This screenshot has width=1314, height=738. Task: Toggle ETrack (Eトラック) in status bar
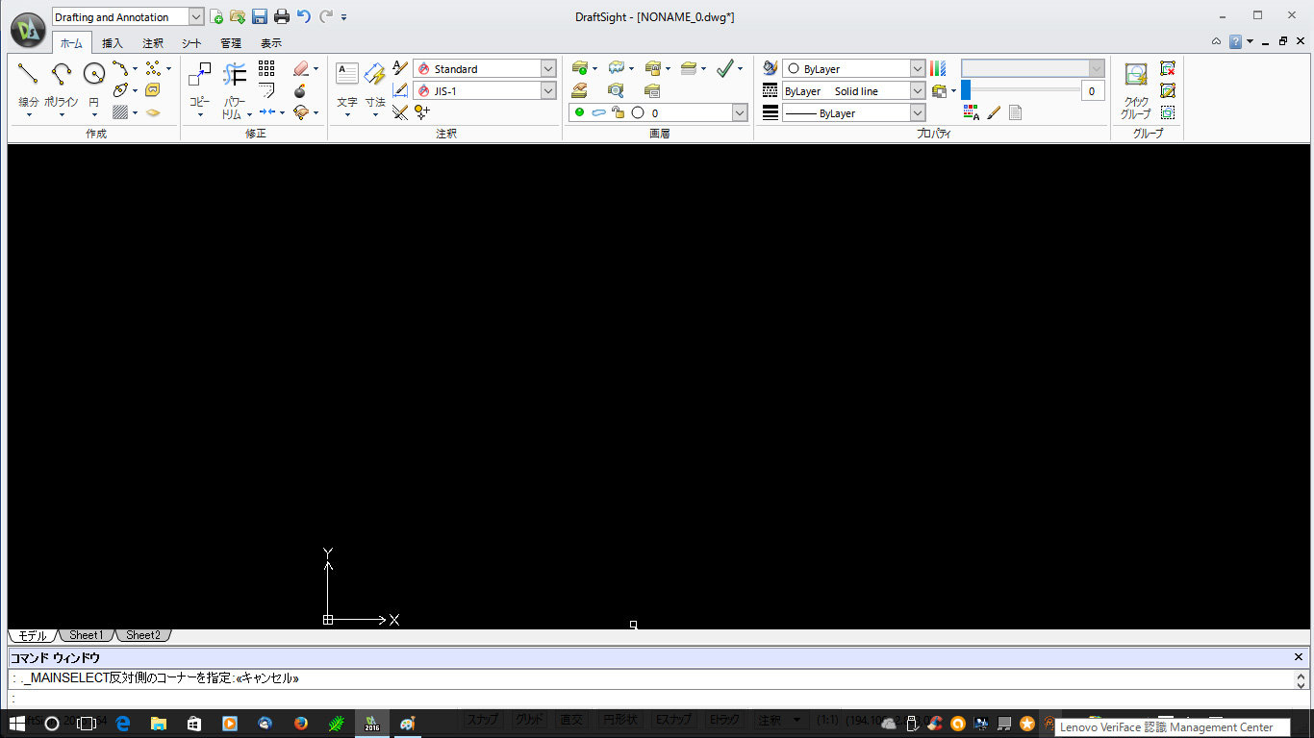(x=724, y=719)
